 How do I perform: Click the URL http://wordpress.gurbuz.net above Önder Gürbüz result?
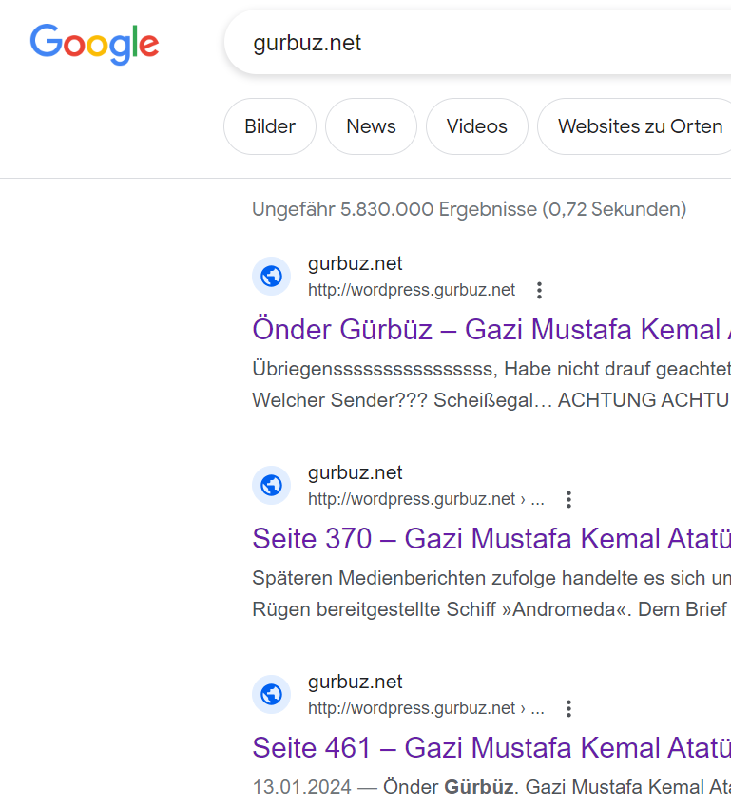(412, 290)
